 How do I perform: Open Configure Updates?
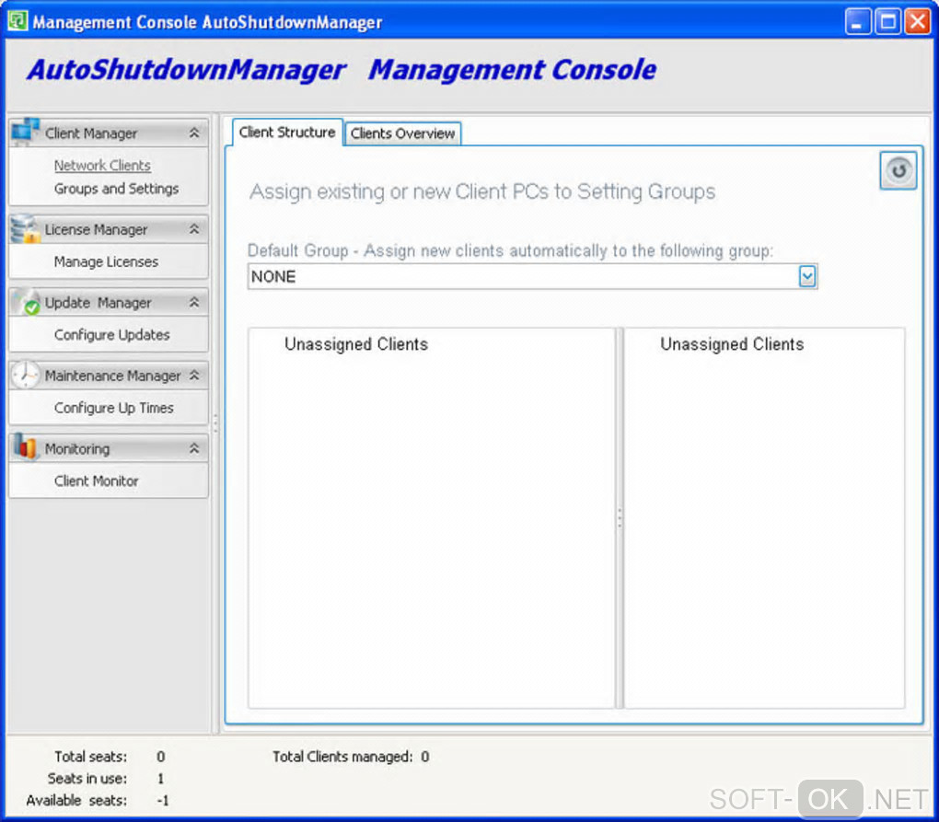pos(112,335)
